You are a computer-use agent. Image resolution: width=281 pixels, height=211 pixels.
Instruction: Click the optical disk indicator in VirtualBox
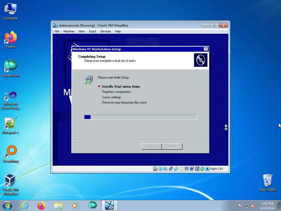coord(160,169)
